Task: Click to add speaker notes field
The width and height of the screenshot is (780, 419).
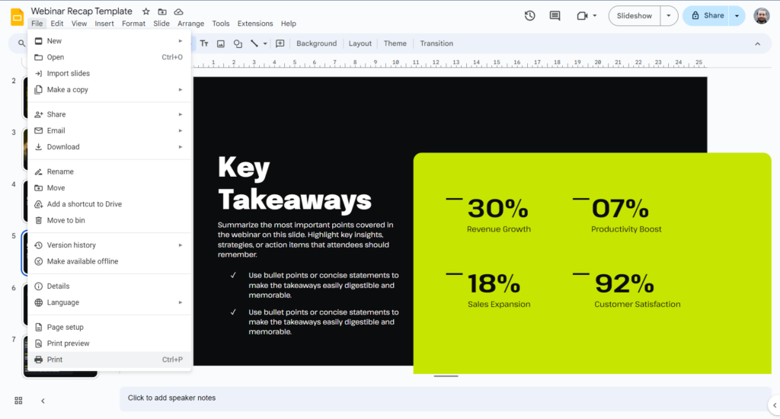Action: point(445,398)
